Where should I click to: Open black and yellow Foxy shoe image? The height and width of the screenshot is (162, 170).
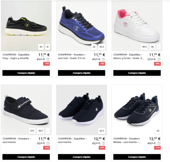[x=26, y=26]
